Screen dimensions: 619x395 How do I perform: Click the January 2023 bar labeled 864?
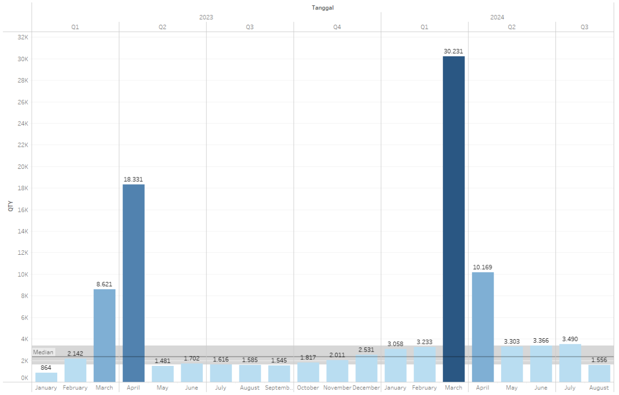[46, 377]
